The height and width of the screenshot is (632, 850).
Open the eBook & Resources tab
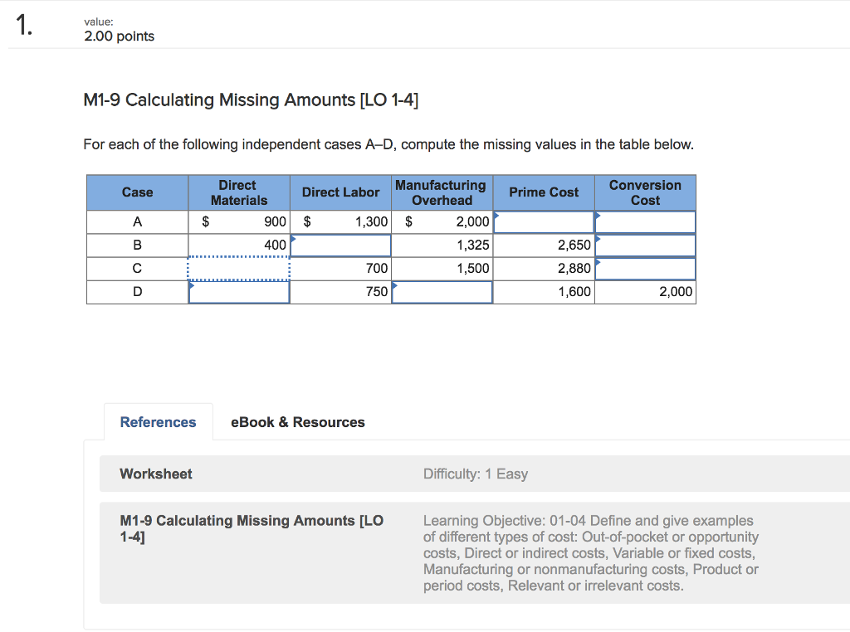(297, 421)
